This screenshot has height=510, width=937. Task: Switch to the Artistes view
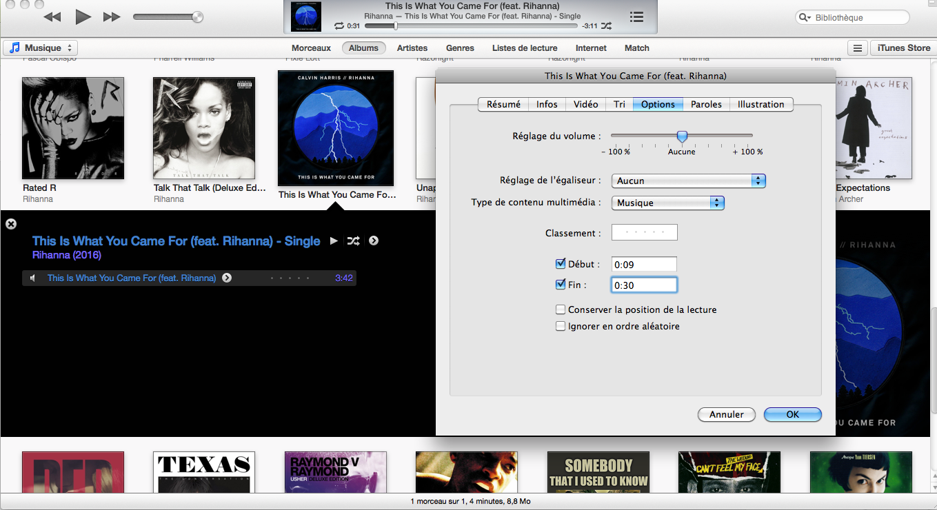click(412, 48)
